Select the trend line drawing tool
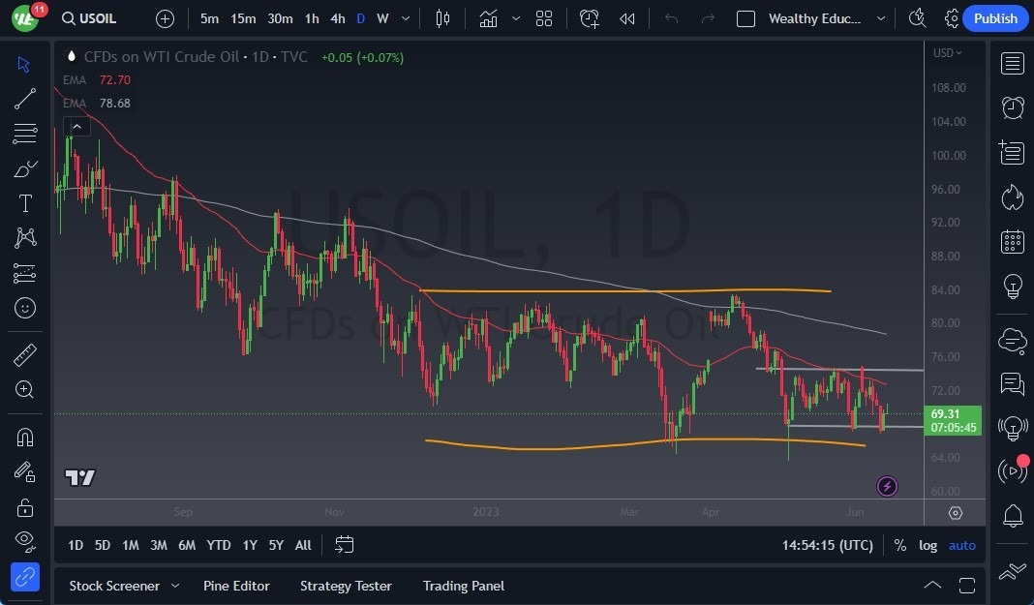 pos(24,99)
